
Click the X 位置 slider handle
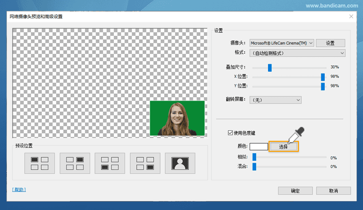point(323,77)
